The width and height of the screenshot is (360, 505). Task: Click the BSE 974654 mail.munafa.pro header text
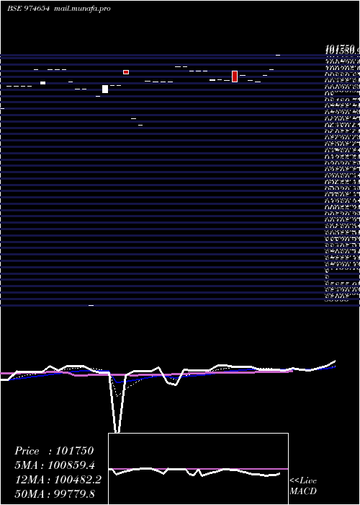tap(59, 9)
